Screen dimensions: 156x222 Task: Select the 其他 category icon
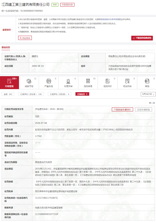tap(147, 81)
